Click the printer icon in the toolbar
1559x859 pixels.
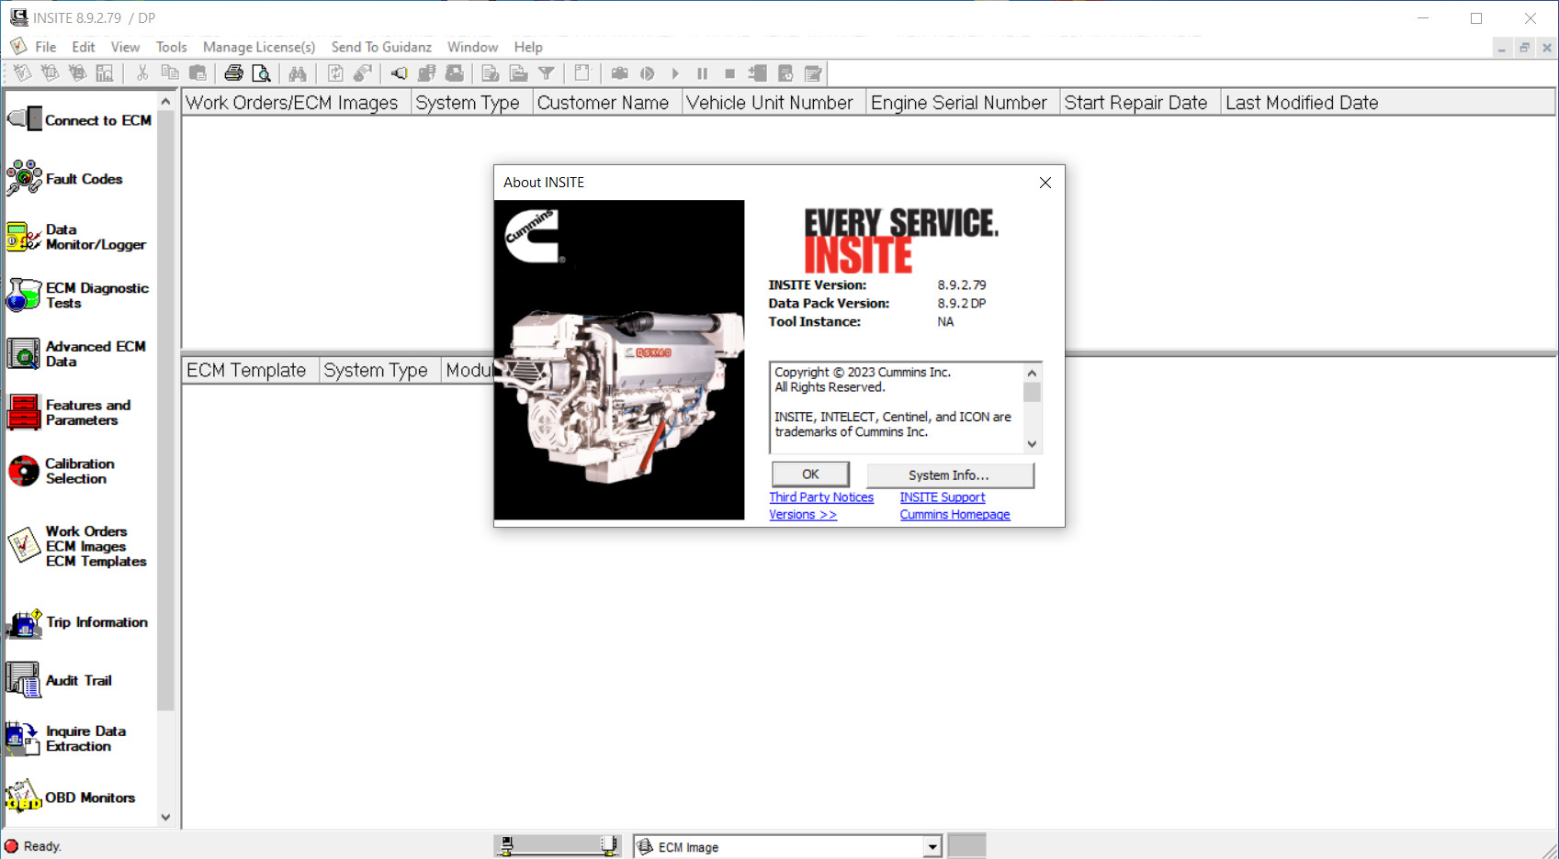233,73
